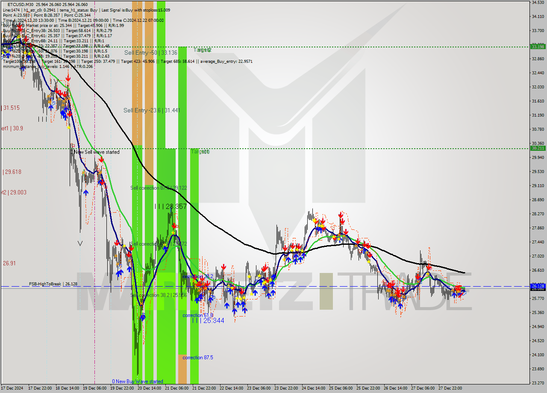Click '0 New Buy Wave started' annotation
This screenshot has width=547, height=393.
tap(138, 381)
